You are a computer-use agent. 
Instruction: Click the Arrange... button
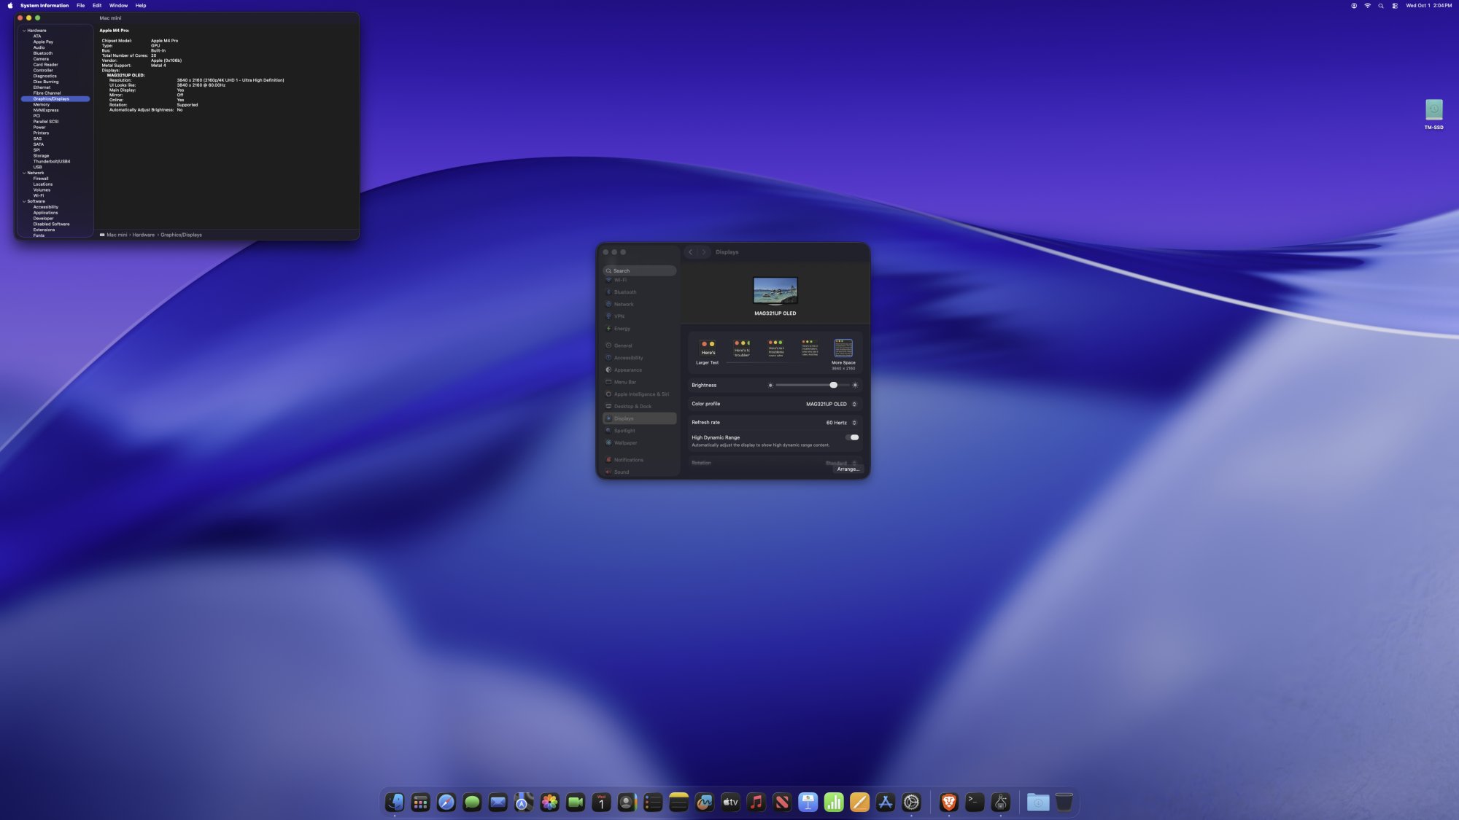point(848,469)
